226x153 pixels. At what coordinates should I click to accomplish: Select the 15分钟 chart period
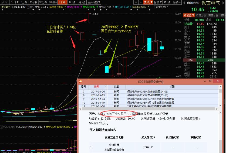click(33, 2)
